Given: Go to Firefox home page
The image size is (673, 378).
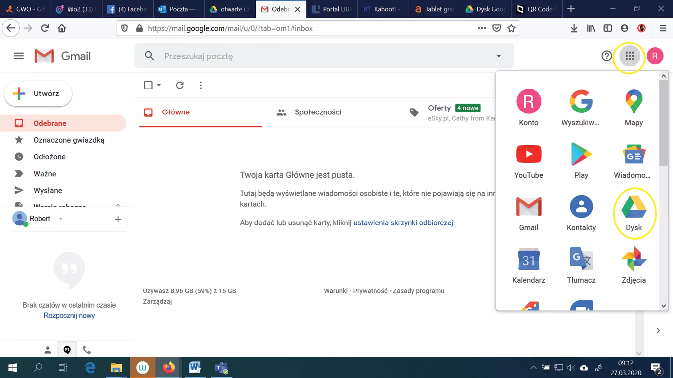Looking at the screenshot, I should pos(62,28).
